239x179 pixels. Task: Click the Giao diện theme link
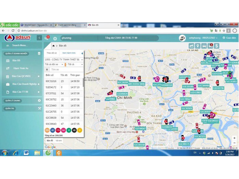[229, 38]
